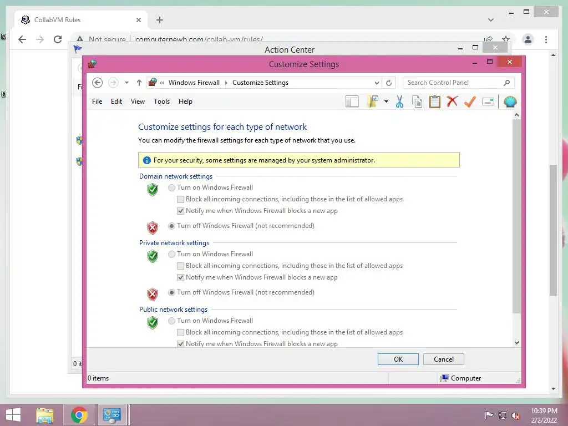The image size is (568, 426).
Task: Click scroll-down arrow in Customize Settings
Action: click(516, 343)
